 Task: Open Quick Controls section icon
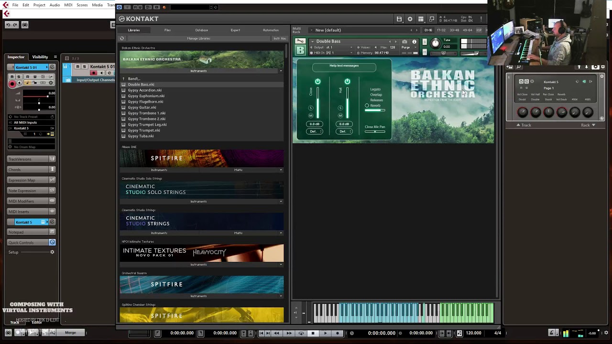pos(52,243)
